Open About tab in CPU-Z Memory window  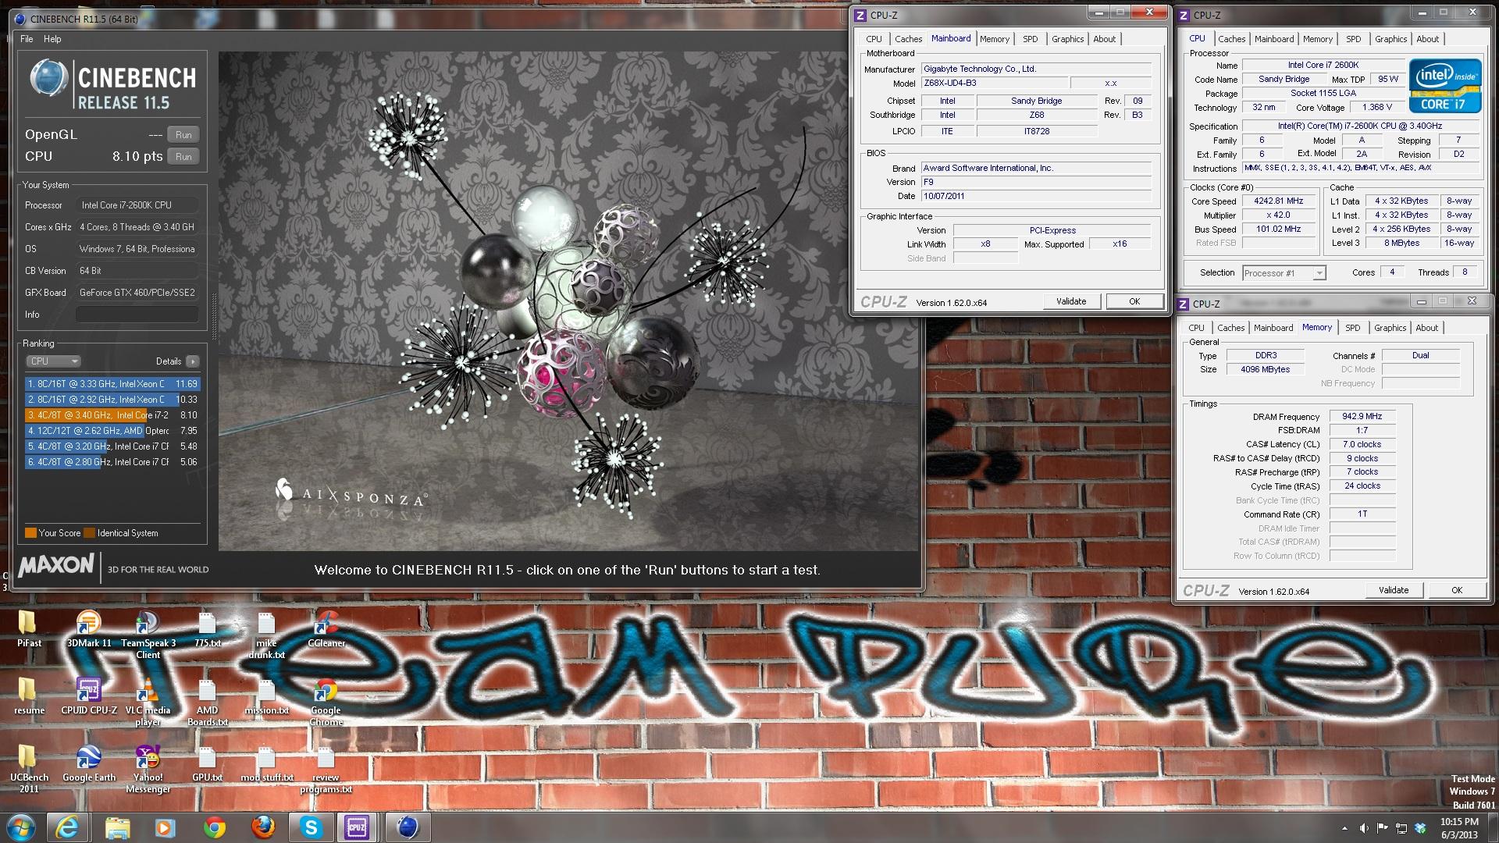[1426, 328]
